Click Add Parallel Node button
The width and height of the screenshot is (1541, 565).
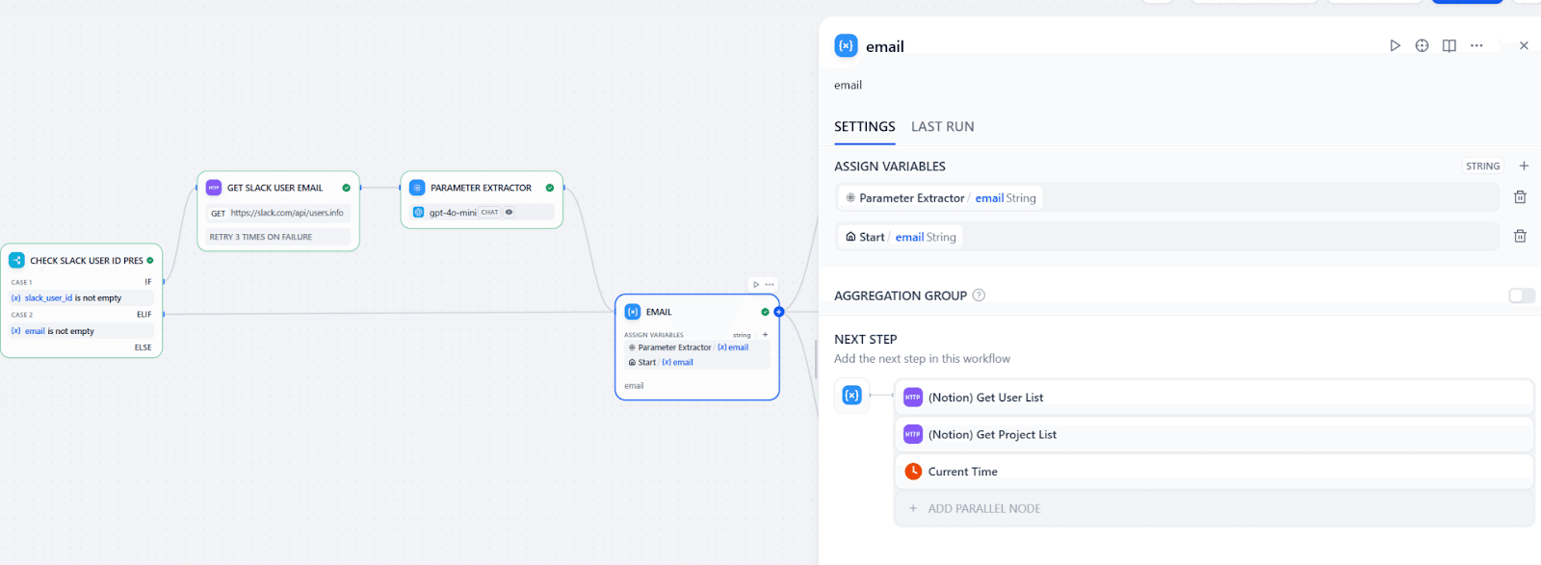coord(983,508)
